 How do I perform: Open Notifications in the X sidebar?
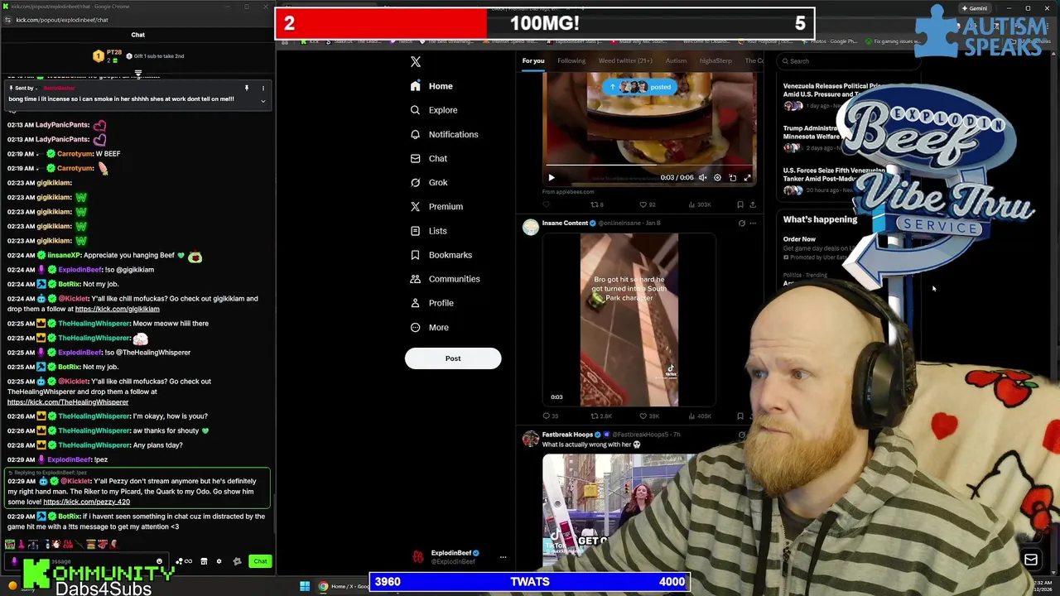[444, 134]
